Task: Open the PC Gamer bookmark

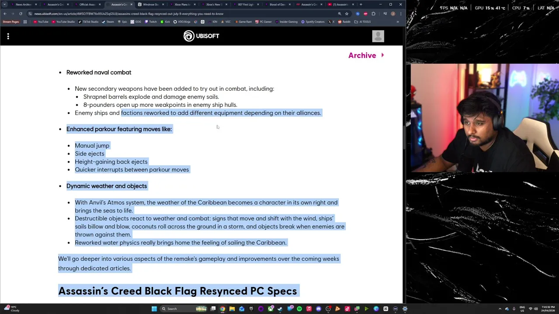Action: click(x=263, y=22)
